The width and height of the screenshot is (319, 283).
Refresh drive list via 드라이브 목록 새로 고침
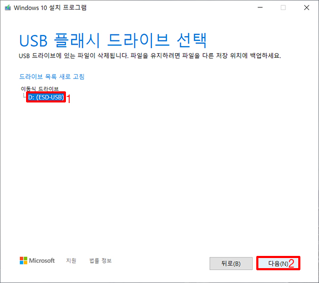coord(52,76)
